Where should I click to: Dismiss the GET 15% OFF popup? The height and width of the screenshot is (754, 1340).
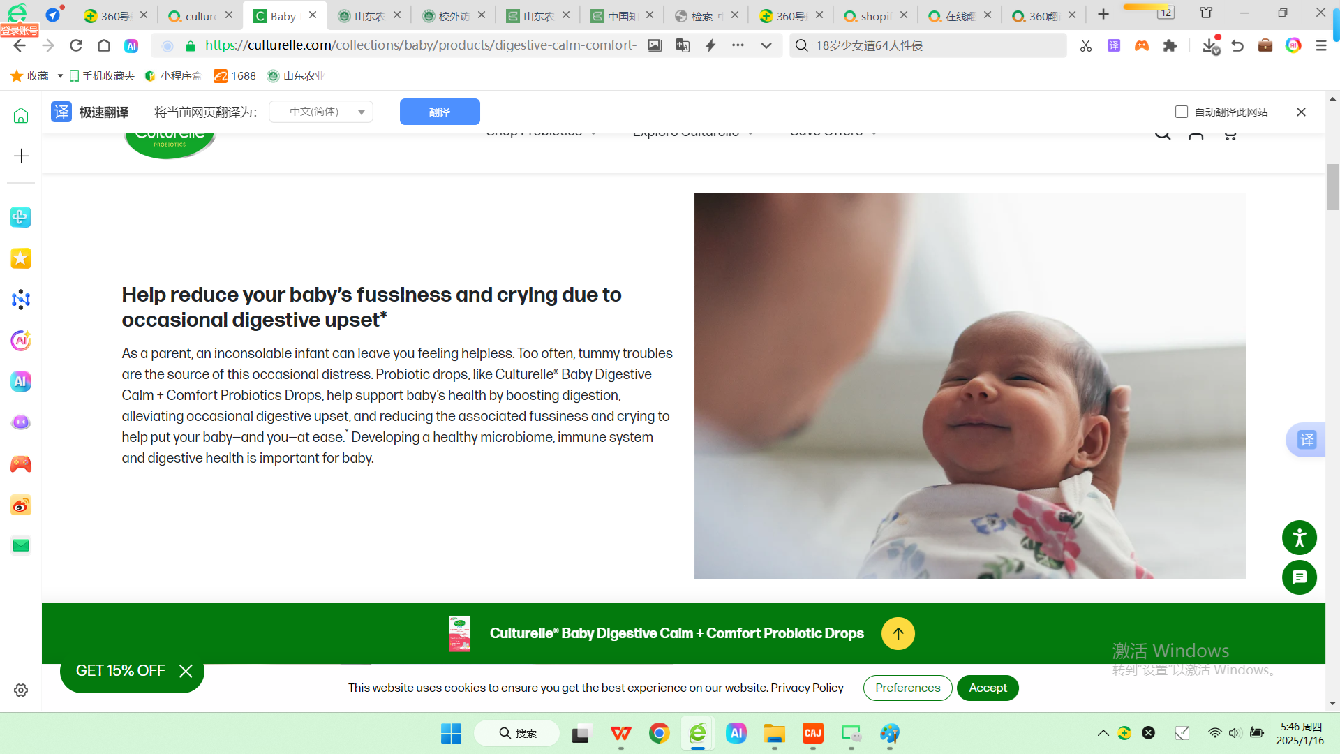(x=186, y=671)
